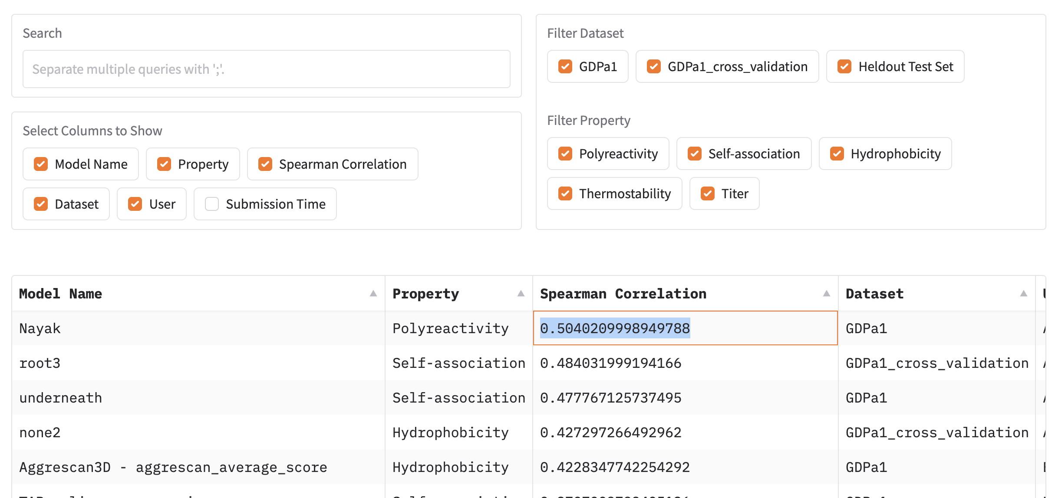Uncheck the Model Name column checkbox
1055x498 pixels.
pos(41,164)
